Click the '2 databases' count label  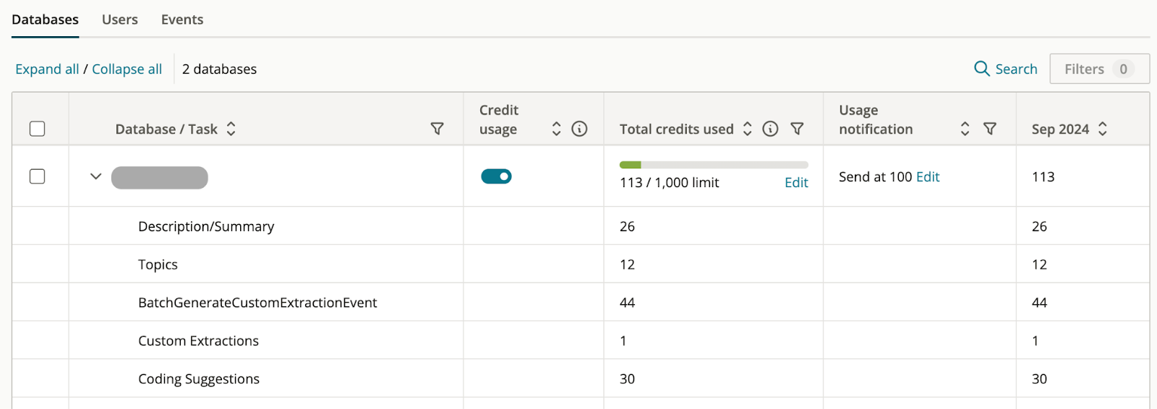(219, 69)
